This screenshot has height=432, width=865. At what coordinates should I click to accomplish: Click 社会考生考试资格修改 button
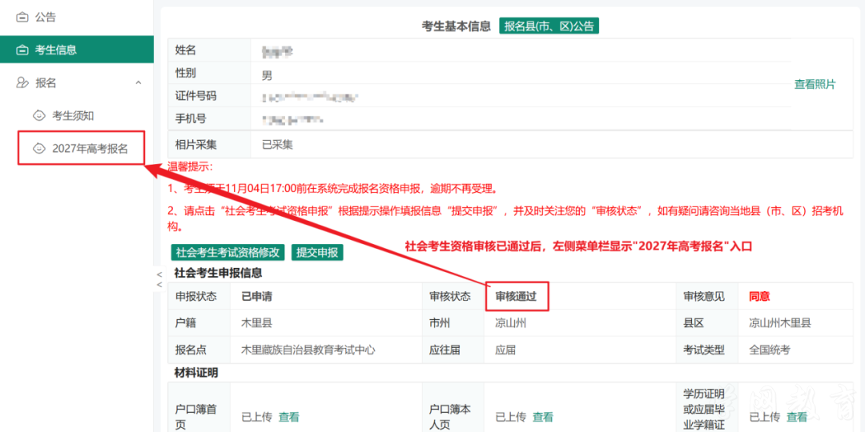(228, 252)
